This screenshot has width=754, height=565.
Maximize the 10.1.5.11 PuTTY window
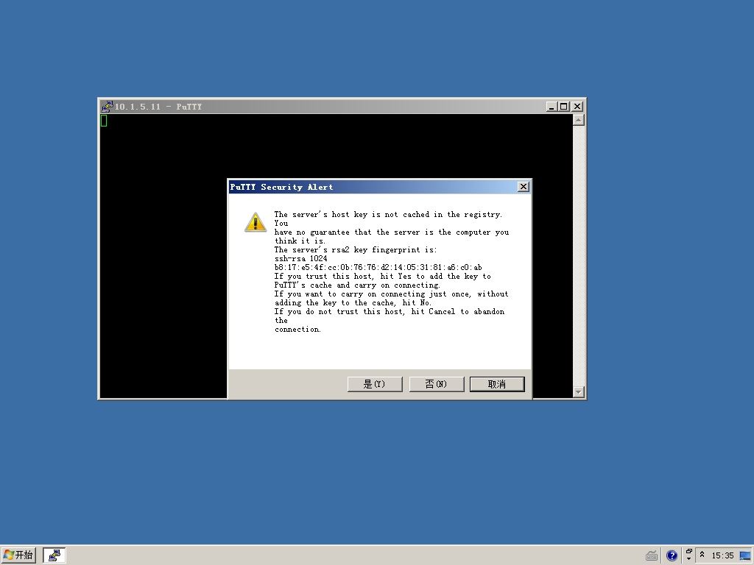pyautogui.click(x=563, y=106)
